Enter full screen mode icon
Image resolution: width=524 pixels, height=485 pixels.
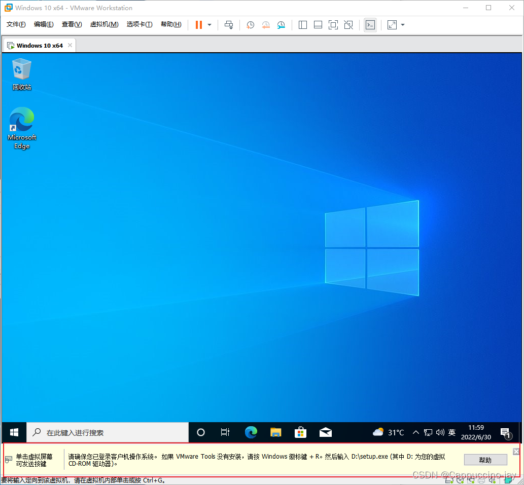click(x=333, y=25)
